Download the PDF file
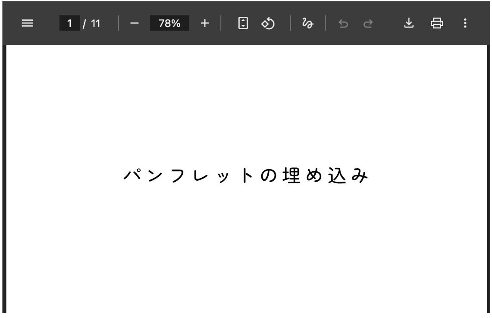Image resolution: width=492 pixels, height=318 pixels. [x=408, y=23]
